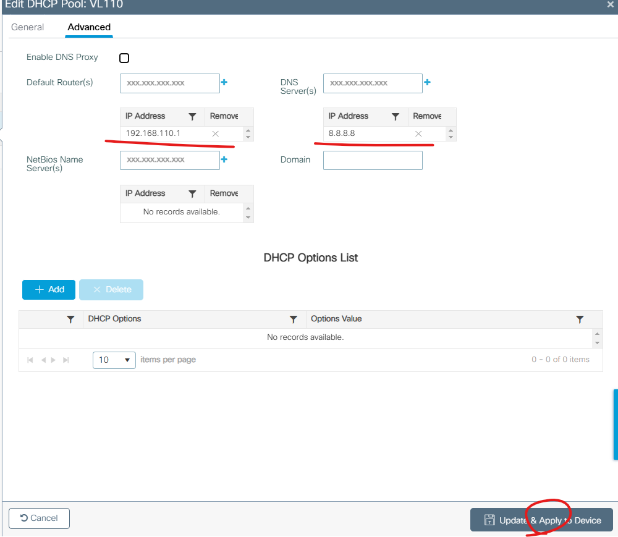Viewport: 618px width, 537px height.
Task: Select the Advanced tab
Action: [x=89, y=27]
